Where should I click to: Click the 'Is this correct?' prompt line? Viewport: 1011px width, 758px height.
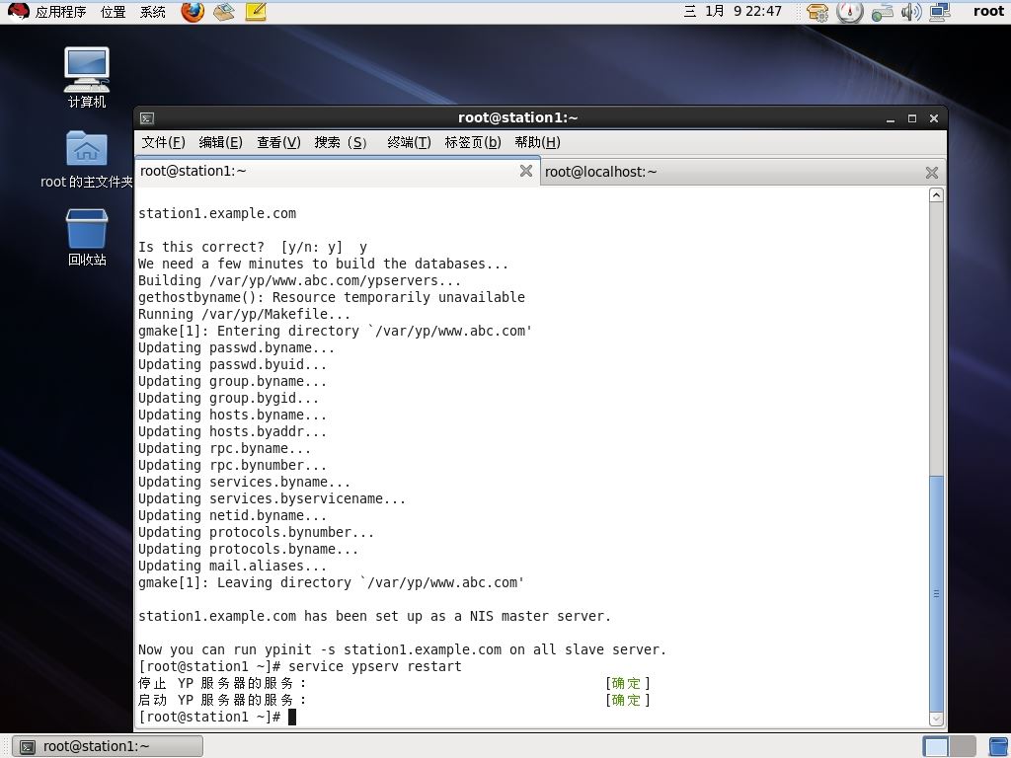252,247
